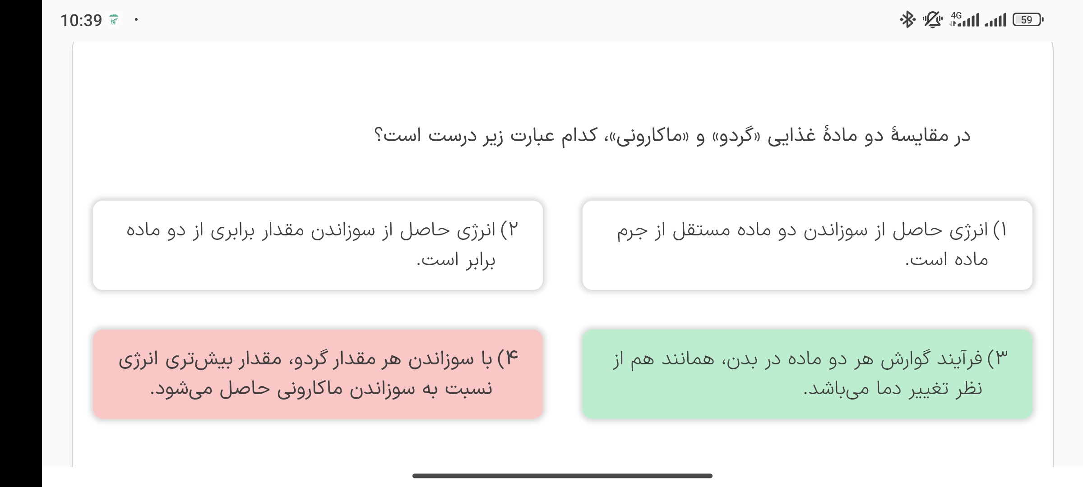Tap the word «ماکارونی» in the question

point(644,135)
